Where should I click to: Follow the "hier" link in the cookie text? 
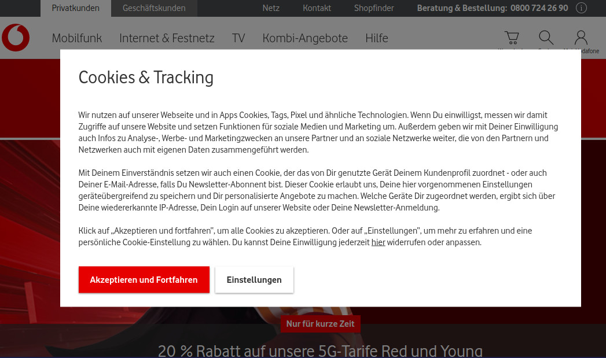click(378, 242)
